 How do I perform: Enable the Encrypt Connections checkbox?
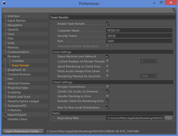[x=107, y=87]
